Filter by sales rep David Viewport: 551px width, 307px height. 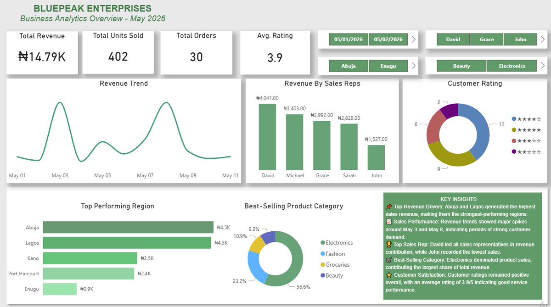(x=453, y=39)
